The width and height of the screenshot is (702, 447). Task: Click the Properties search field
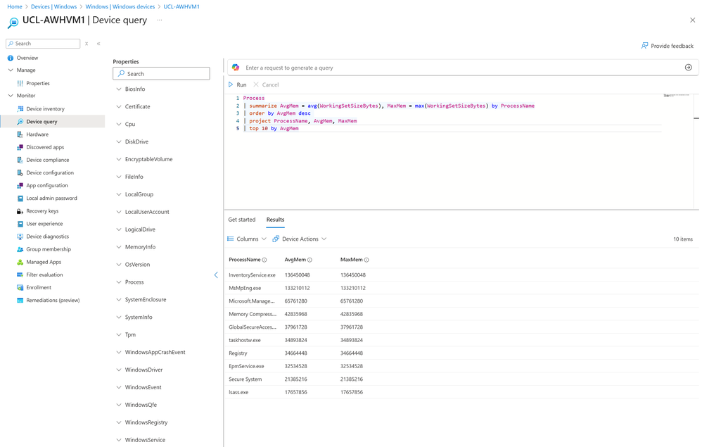(161, 73)
